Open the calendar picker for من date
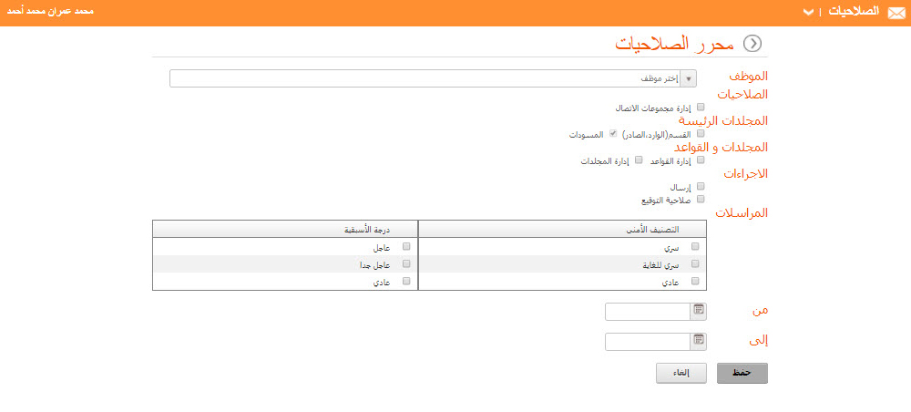 point(699,310)
